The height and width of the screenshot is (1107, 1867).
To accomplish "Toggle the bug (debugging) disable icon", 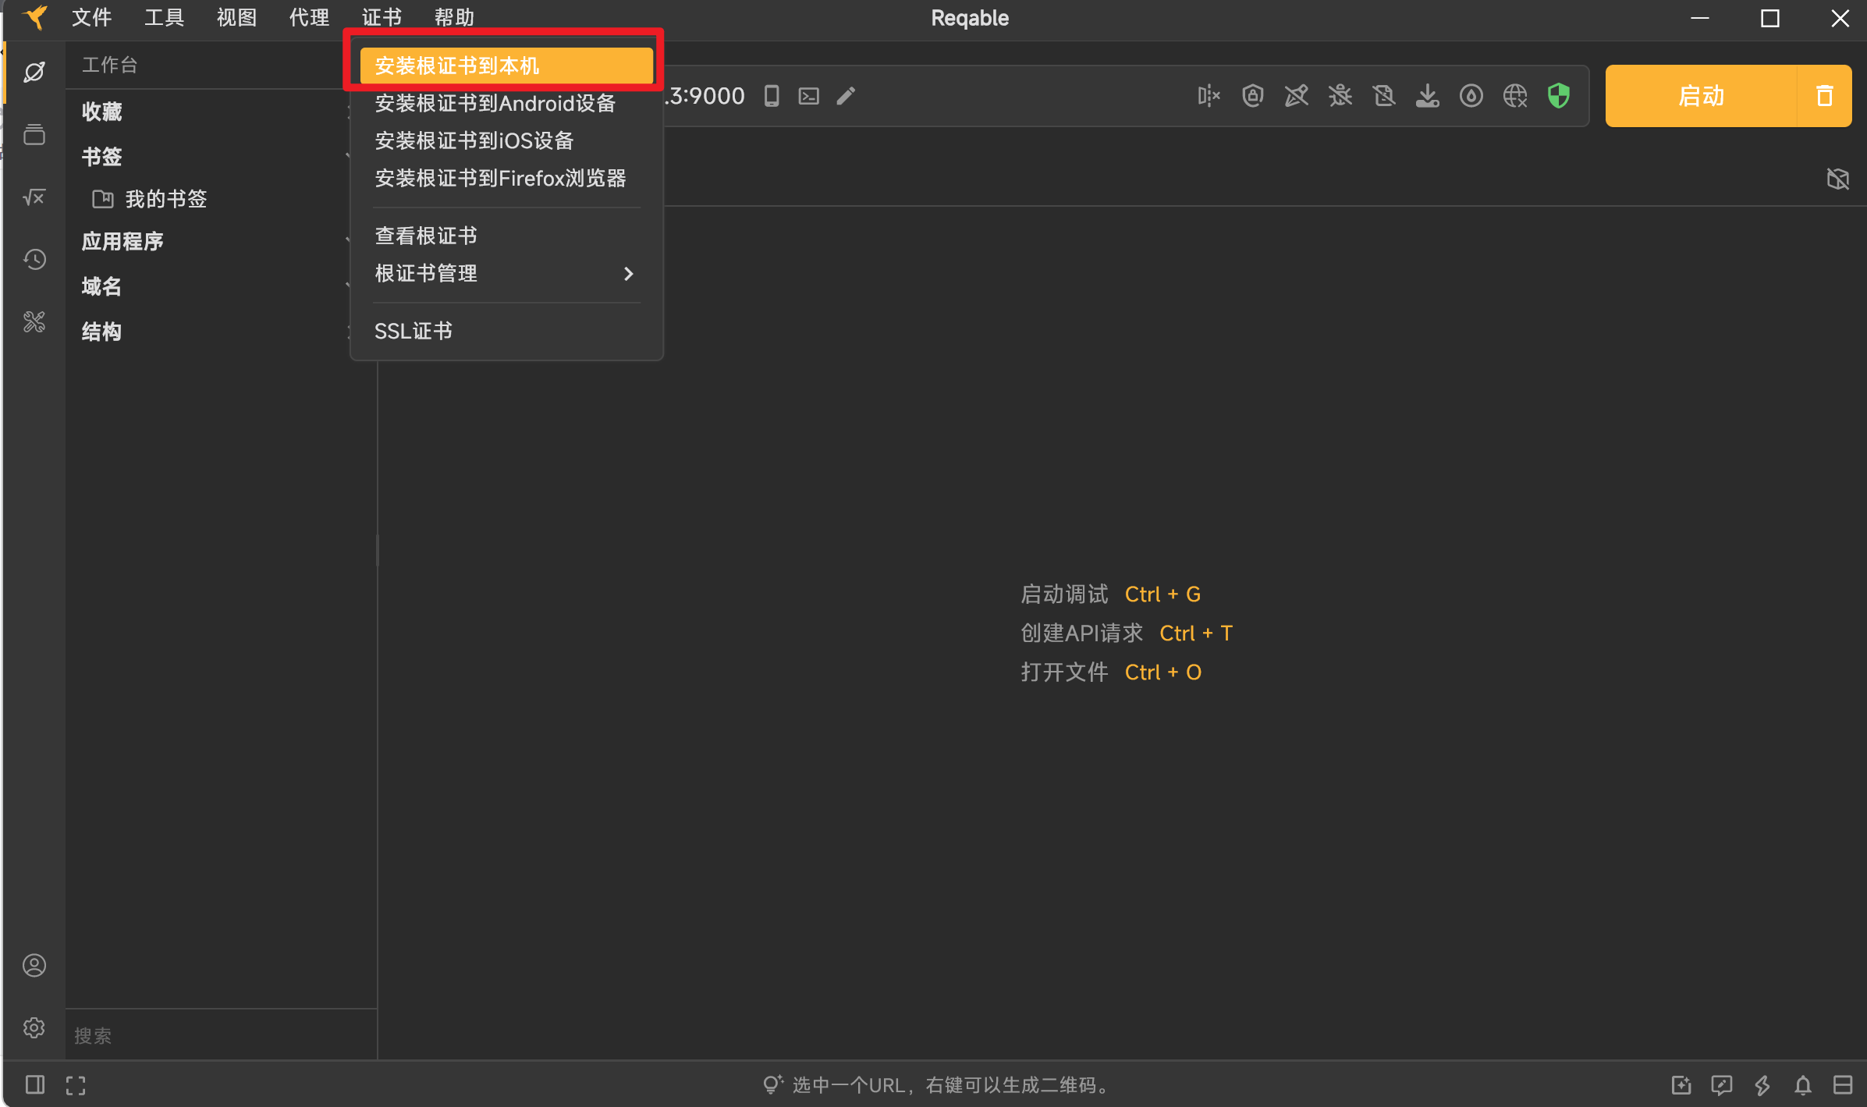I will coord(1340,95).
